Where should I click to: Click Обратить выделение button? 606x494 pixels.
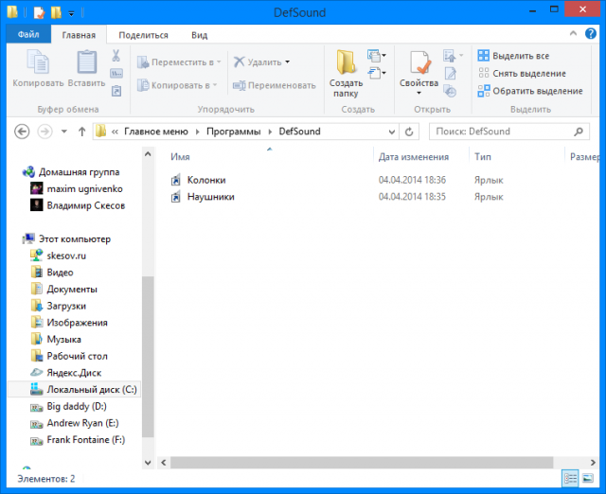pyautogui.click(x=530, y=91)
